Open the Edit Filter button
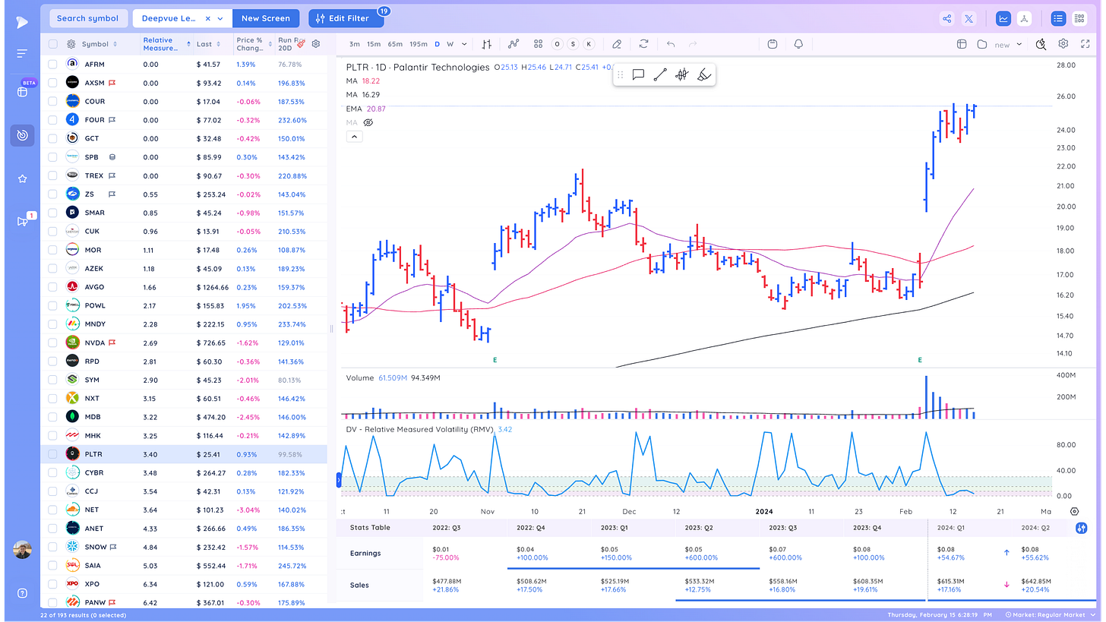1106x622 pixels. point(346,19)
